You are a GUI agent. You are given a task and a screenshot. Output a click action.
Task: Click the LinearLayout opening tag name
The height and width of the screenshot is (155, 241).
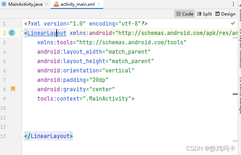(47, 33)
